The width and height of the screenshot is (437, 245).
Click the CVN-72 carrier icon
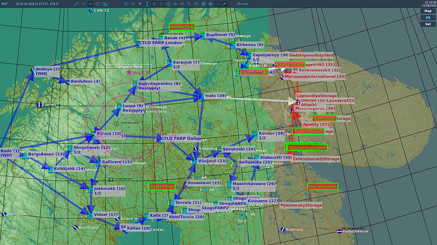90,11
